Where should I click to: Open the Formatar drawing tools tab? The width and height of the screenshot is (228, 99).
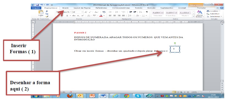click(x=201, y=8)
